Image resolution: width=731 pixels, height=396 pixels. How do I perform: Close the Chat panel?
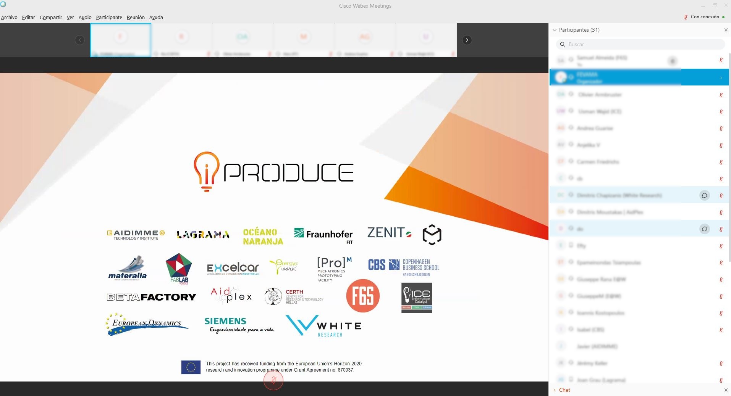pos(726,390)
